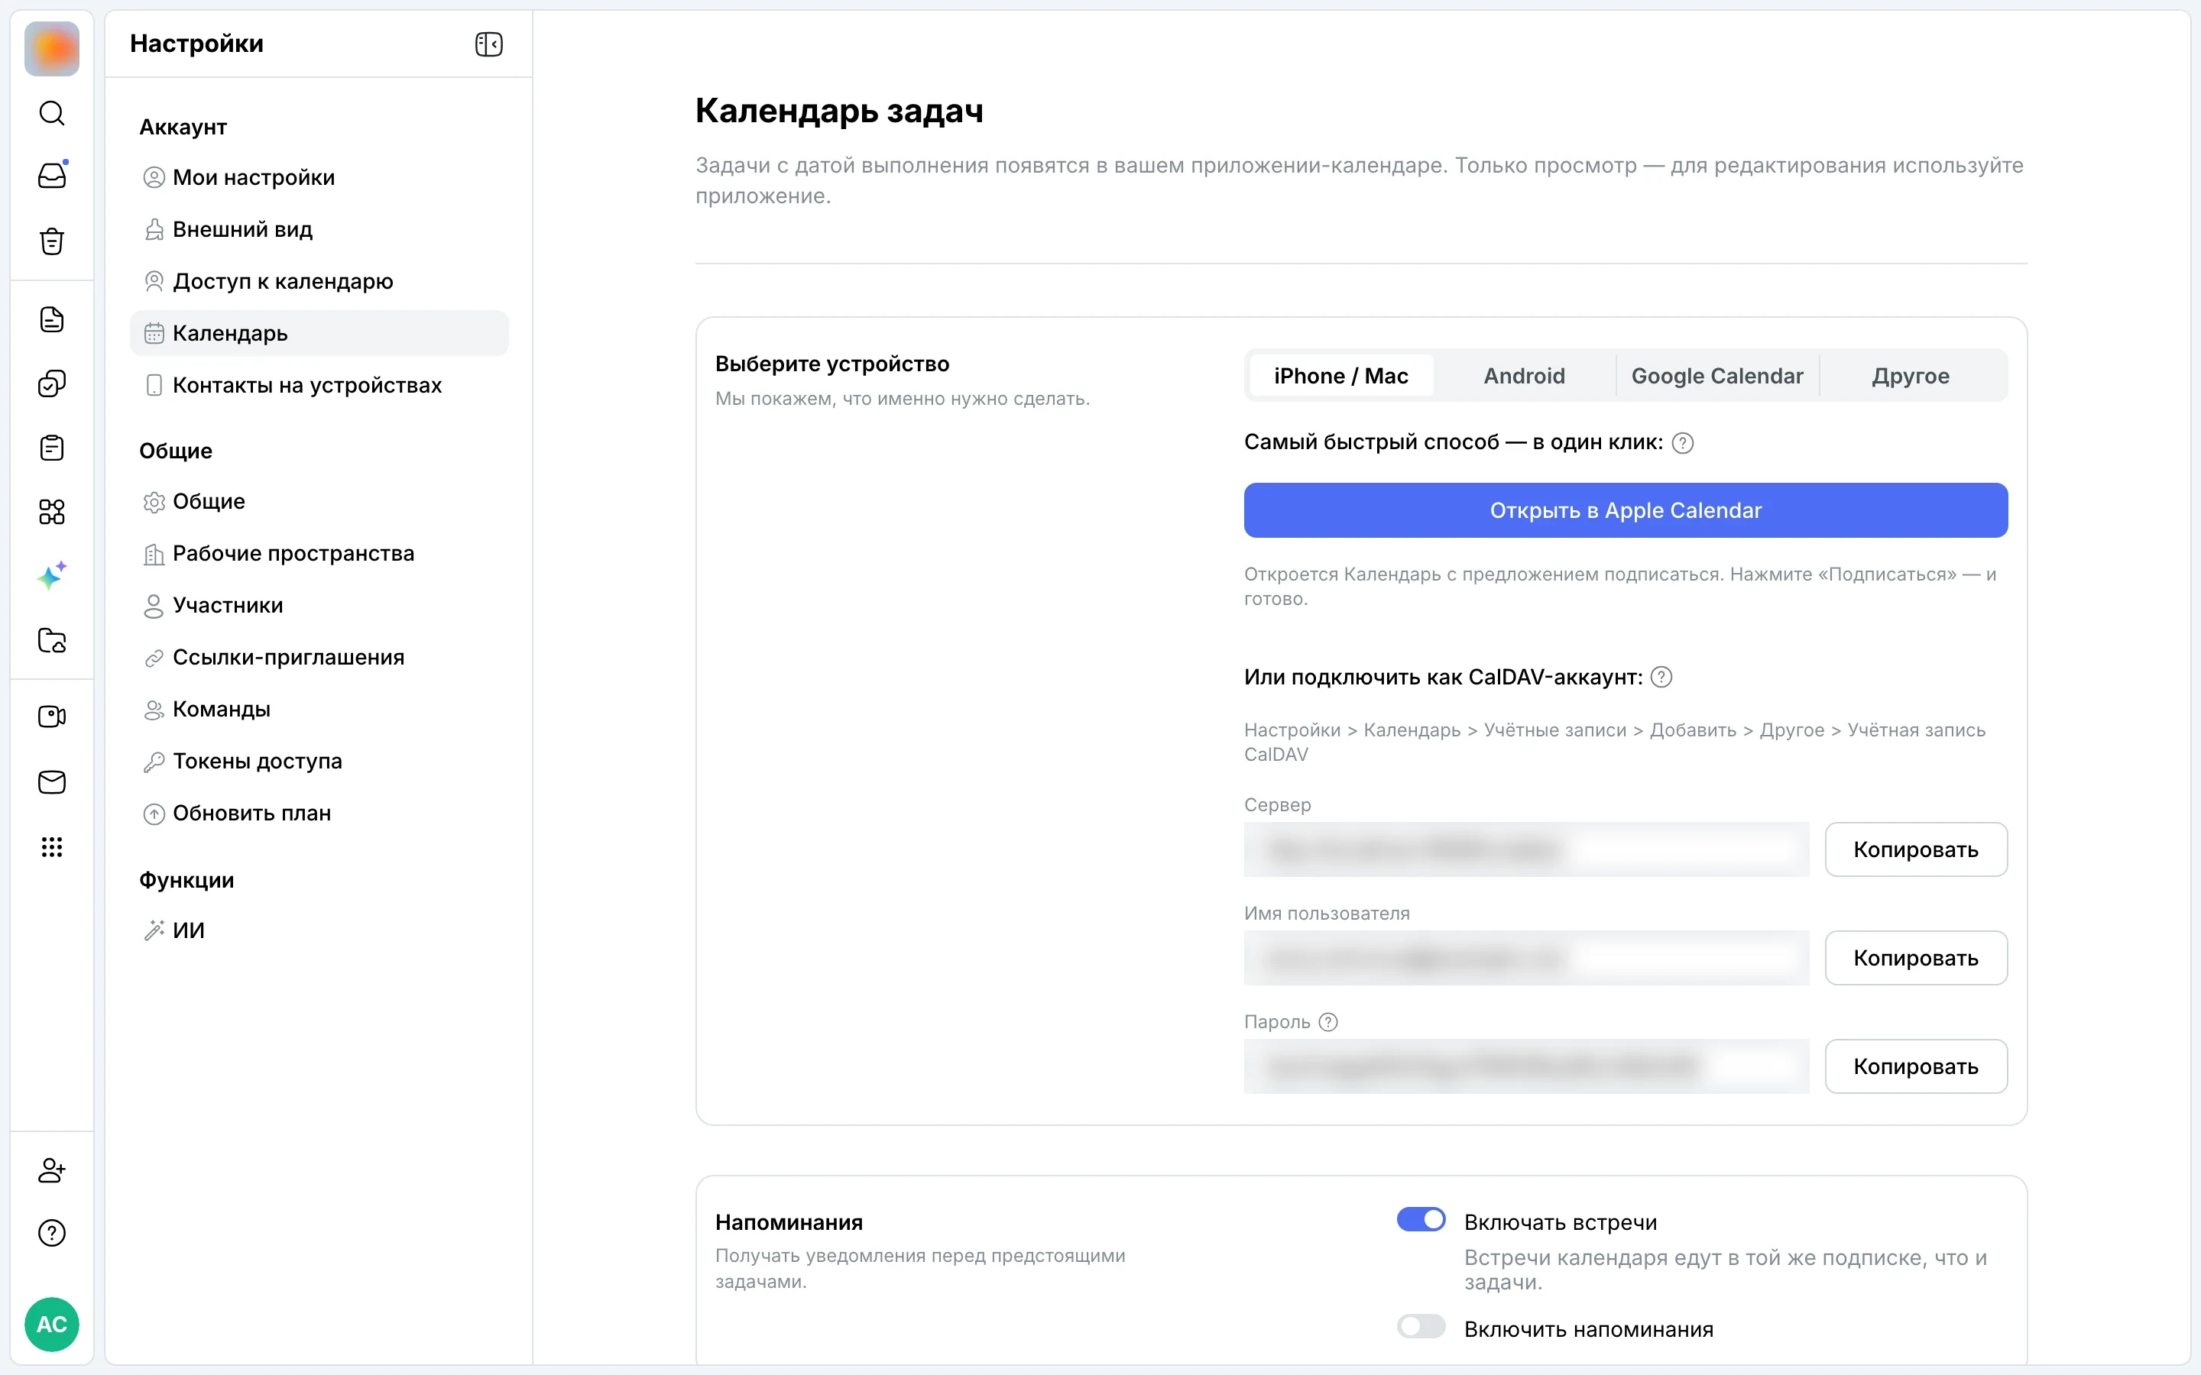Open help question mark icon in rail
The width and height of the screenshot is (2201, 1375).
coord(52,1233)
